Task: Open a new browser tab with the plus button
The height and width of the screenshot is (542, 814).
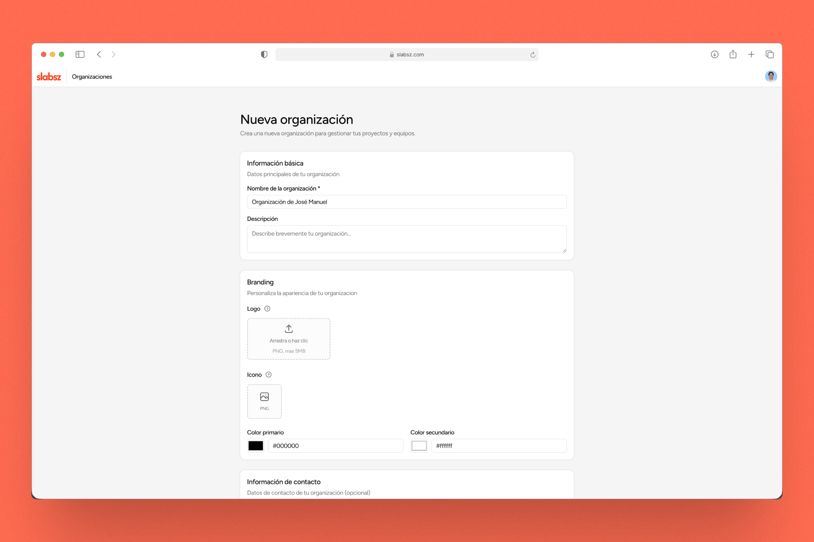Action: tap(751, 54)
